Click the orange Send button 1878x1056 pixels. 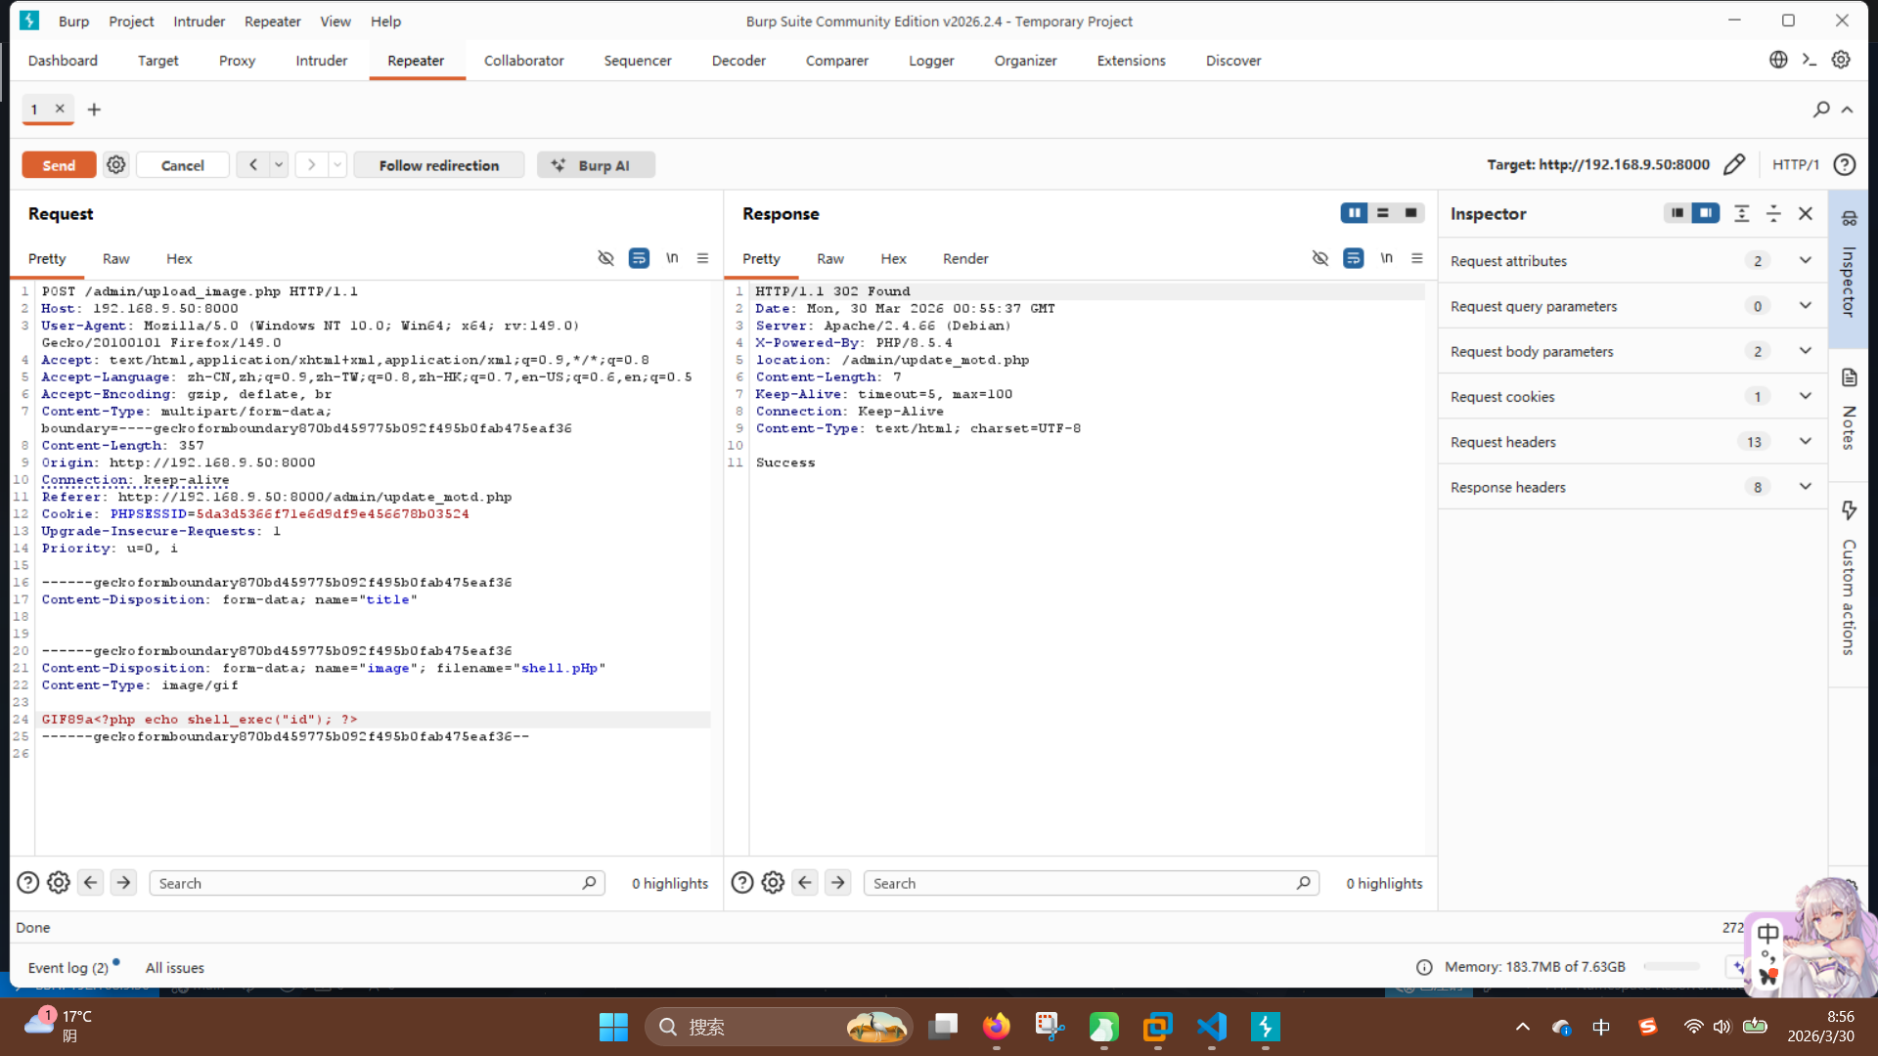click(x=59, y=165)
